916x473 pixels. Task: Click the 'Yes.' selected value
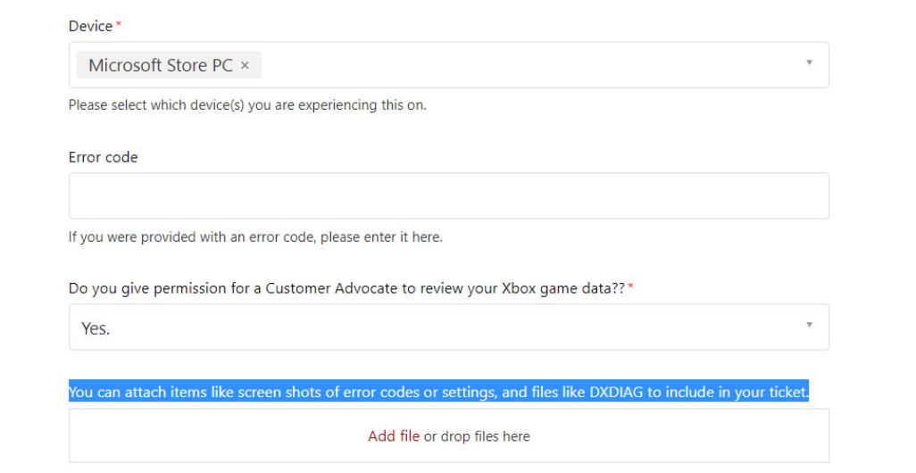click(x=96, y=328)
